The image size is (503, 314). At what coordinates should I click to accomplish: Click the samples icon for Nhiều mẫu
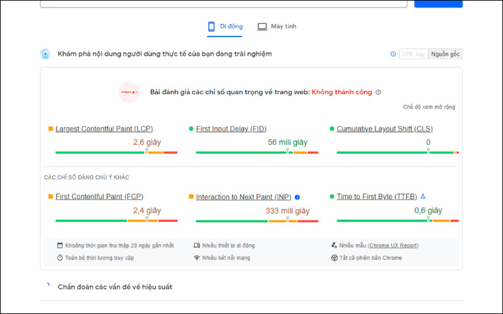(334, 246)
